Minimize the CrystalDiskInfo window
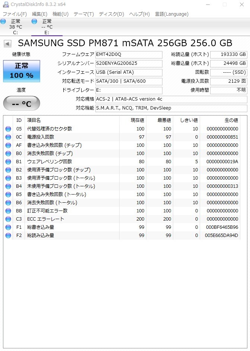250x351 pixels. 208,4
